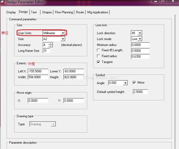Click the Design Parameter Editor app icon
This screenshot has height=149, width=179.
[3, 2]
